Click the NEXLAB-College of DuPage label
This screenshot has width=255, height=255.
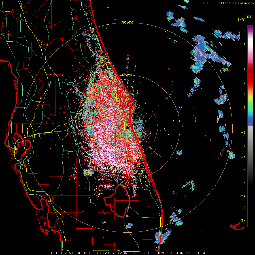[228, 3]
